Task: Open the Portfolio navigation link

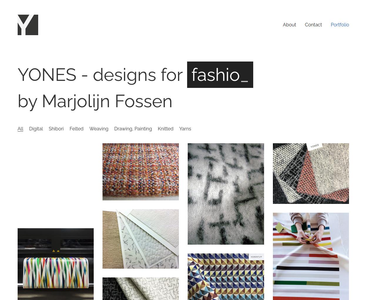Action: click(340, 25)
